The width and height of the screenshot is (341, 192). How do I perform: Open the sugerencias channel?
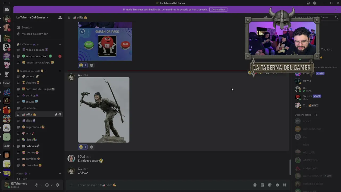tap(39, 127)
